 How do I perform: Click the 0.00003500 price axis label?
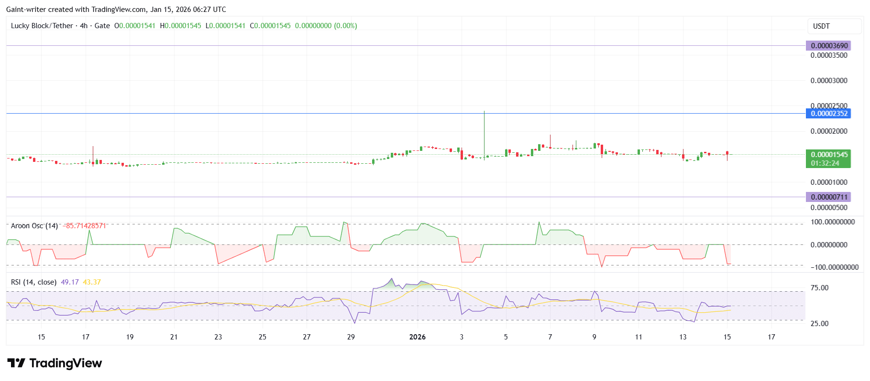point(829,55)
